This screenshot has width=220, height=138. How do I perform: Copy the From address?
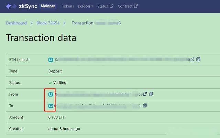[x=151, y=94]
